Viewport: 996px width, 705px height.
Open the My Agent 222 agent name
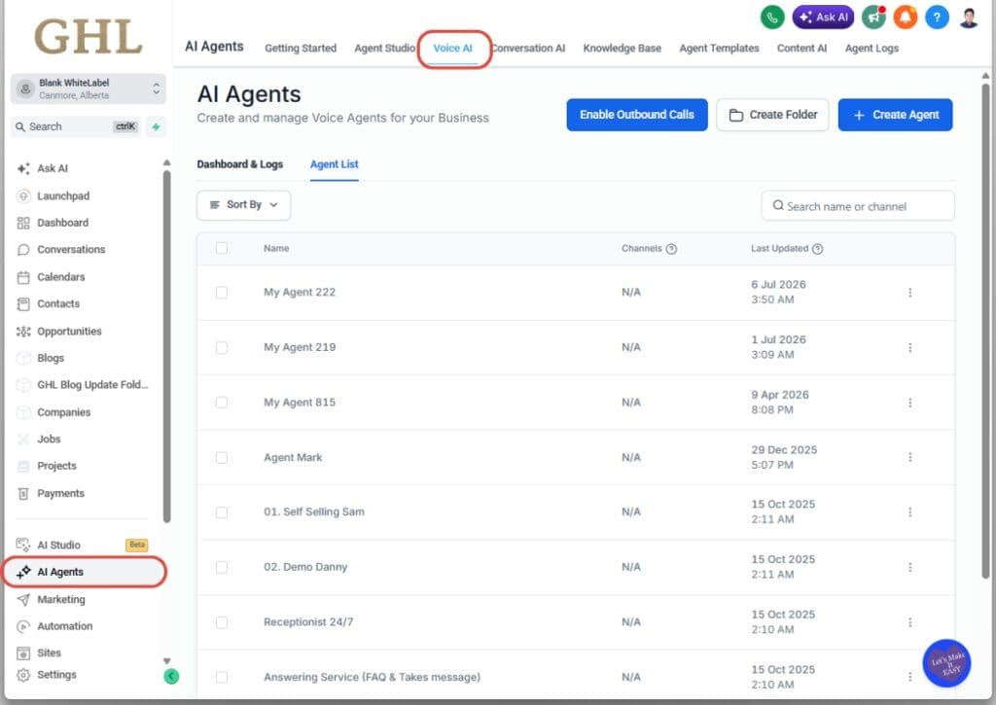[x=300, y=292]
